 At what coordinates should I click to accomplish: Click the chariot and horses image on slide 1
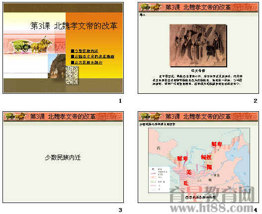[x=32, y=45]
